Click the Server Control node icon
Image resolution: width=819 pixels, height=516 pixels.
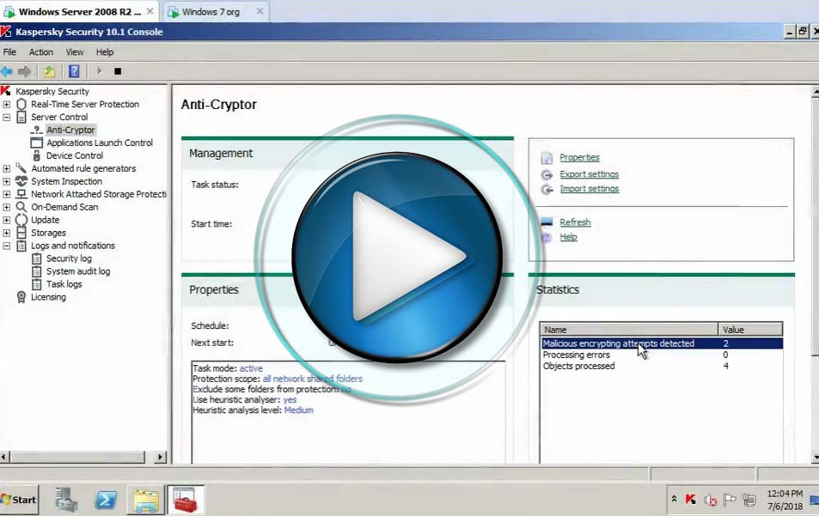[x=21, y=117]
